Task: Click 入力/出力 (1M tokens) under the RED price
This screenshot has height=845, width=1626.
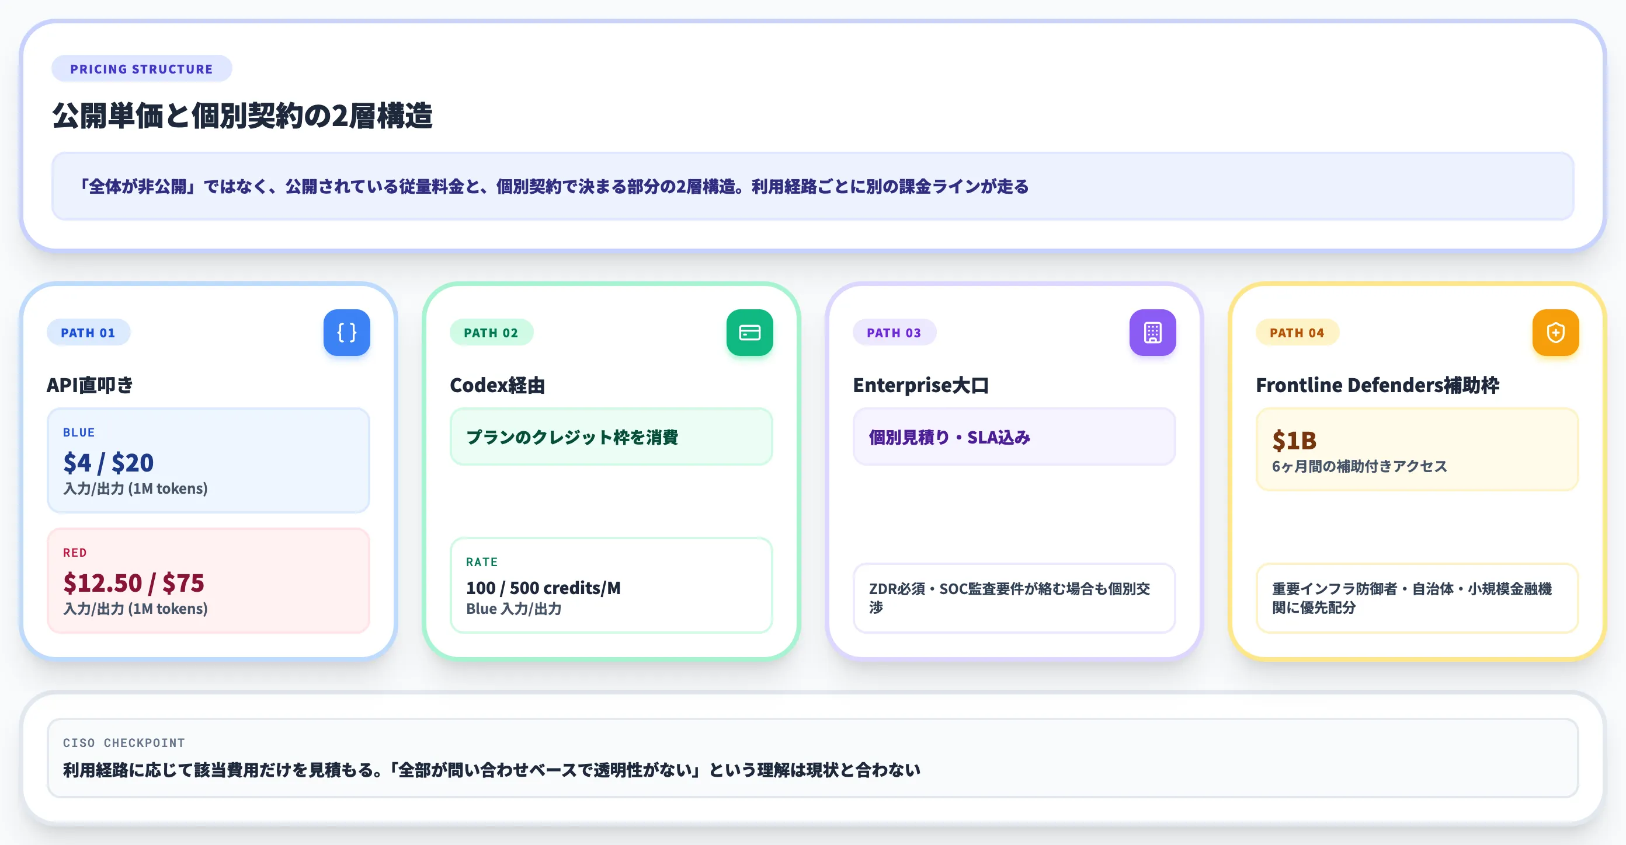Action: (x=135, y=608)
